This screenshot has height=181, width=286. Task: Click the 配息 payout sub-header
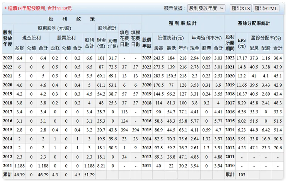coord(254,48)
